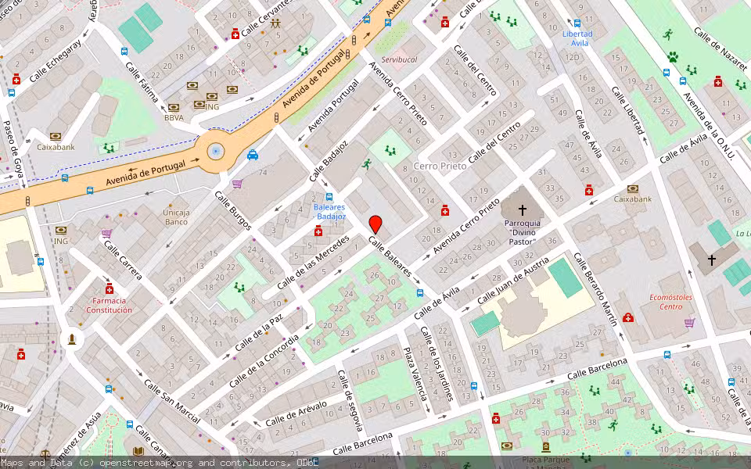Viewport: 751px width, 469px height.
Task: Click the paw icon near Calle de Nazaret
Action: point(673,57)
